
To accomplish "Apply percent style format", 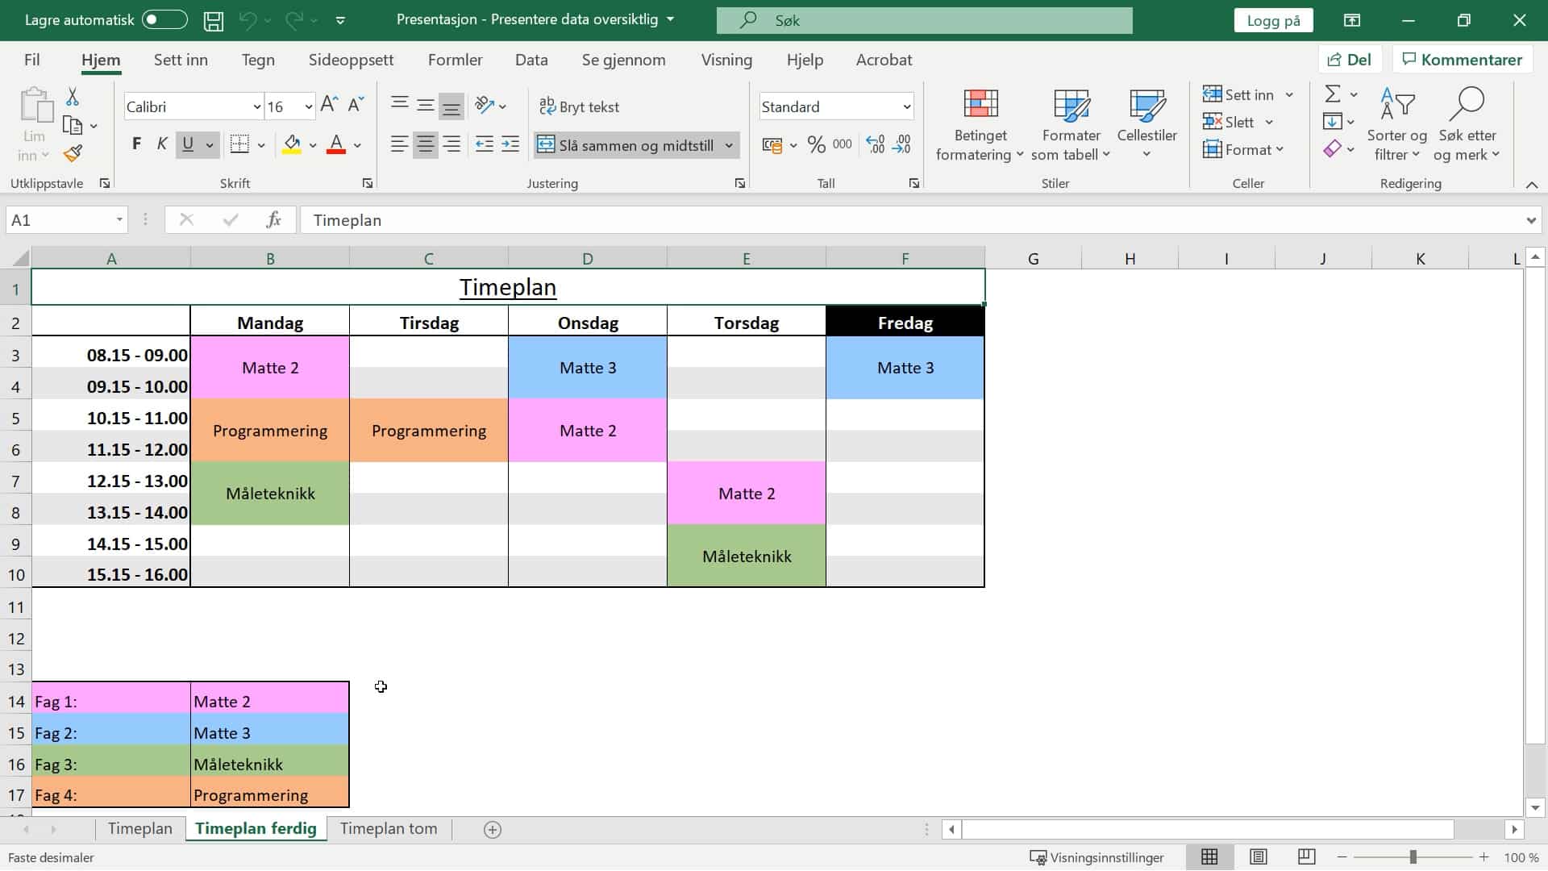I will click(x=816, y=144).
